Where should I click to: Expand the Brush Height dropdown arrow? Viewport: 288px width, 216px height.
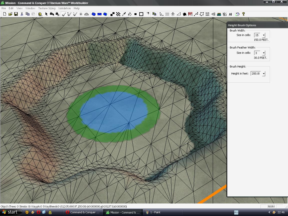(264, 74)
